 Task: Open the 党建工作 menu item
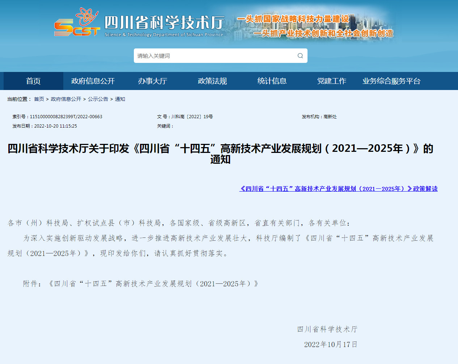pyautogui.click(x=332, y=81)
